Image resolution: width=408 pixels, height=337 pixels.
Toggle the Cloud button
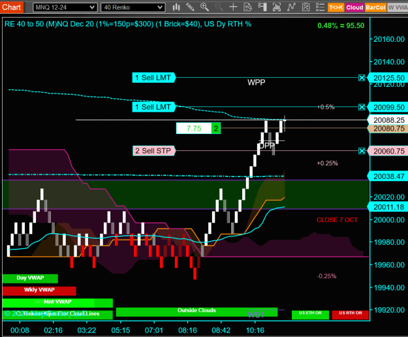pyautogui.click(x=354, y=8)
